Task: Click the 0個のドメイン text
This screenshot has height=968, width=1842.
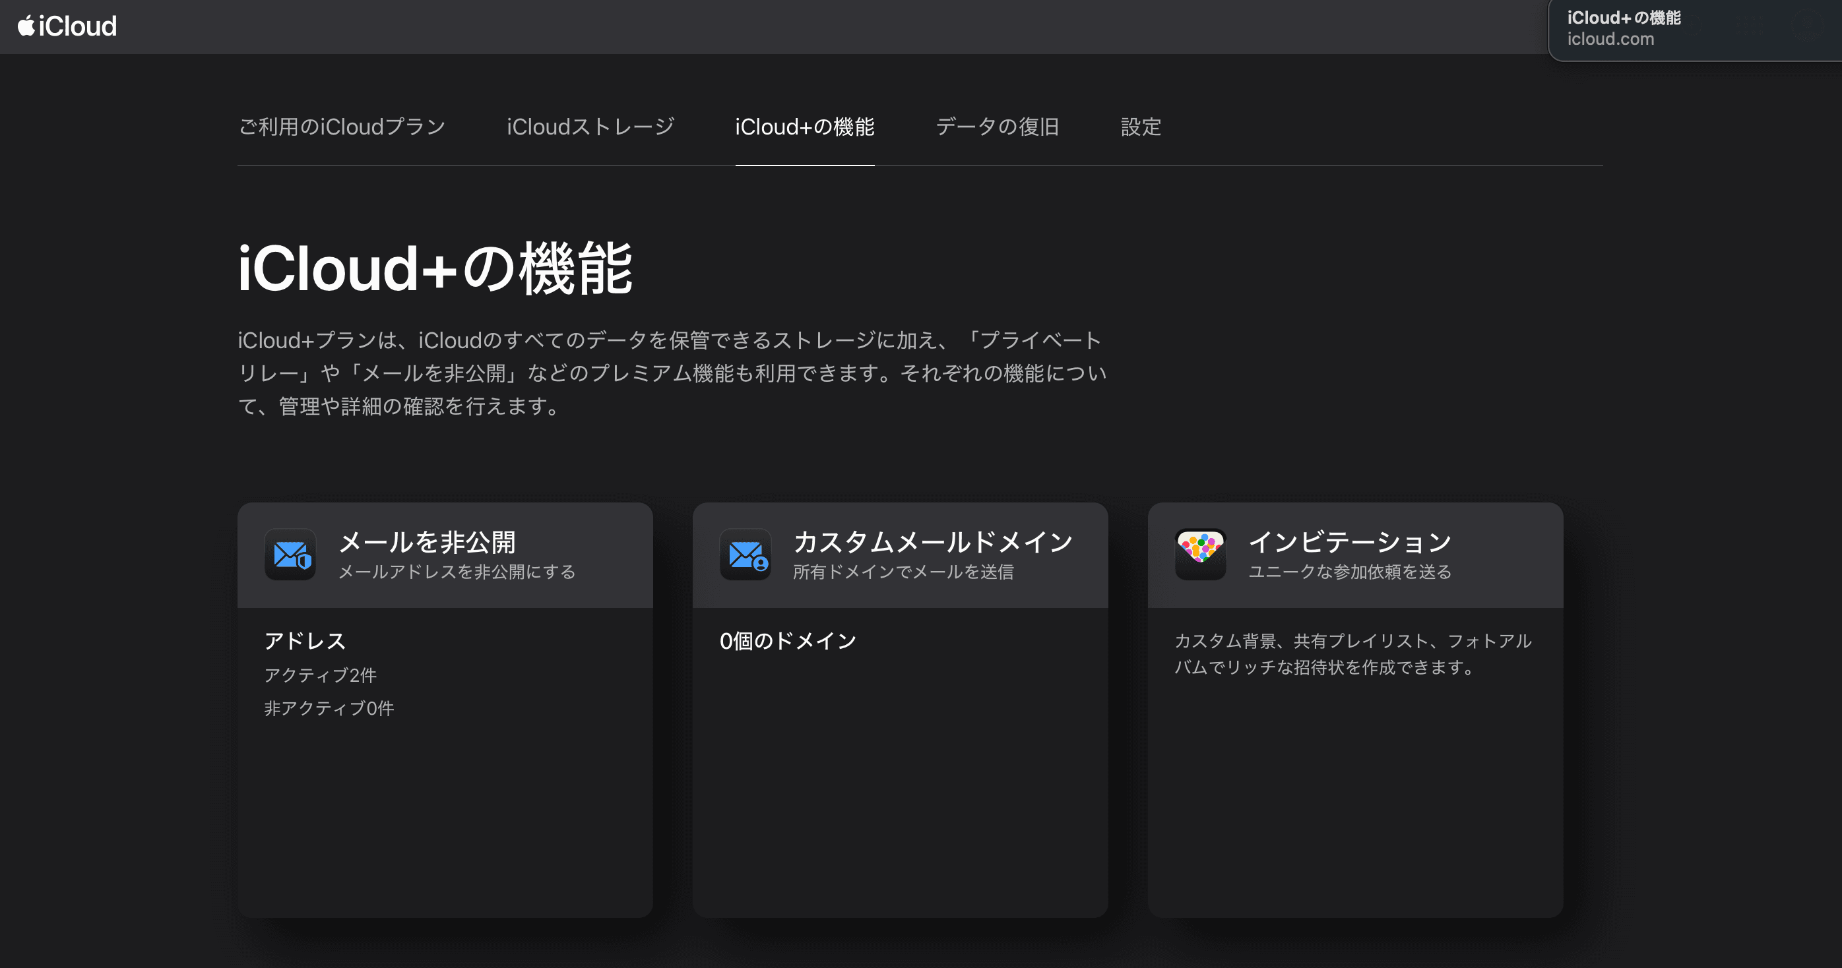Action: 788,640
